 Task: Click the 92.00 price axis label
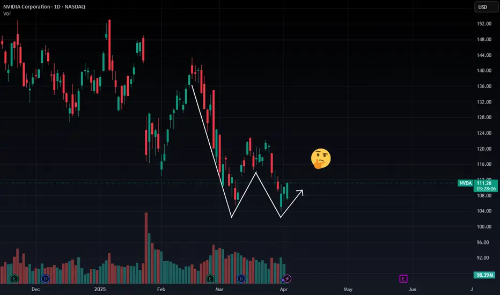pos(483,257)
